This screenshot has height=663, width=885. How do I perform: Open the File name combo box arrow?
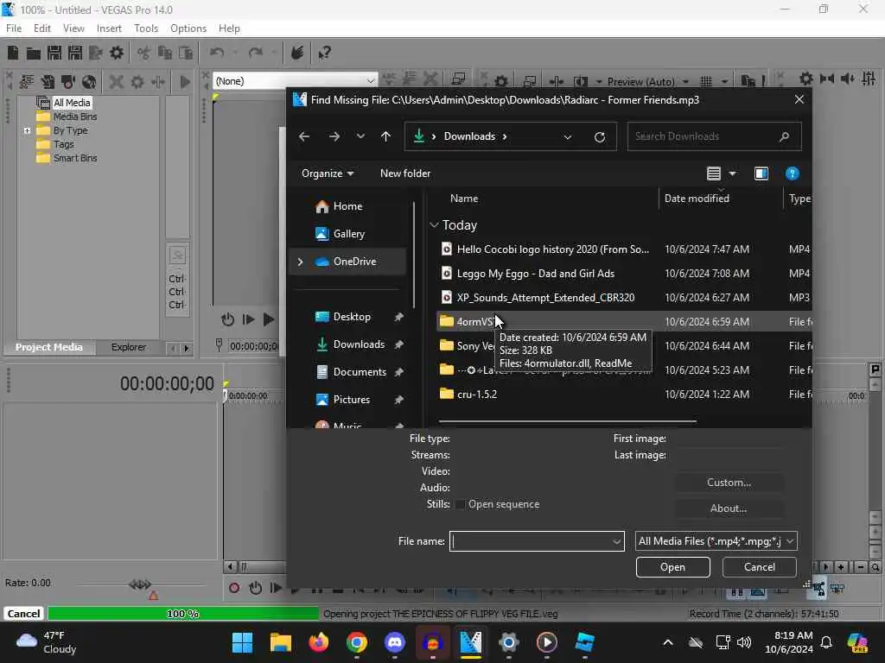(x=617, y=541)
